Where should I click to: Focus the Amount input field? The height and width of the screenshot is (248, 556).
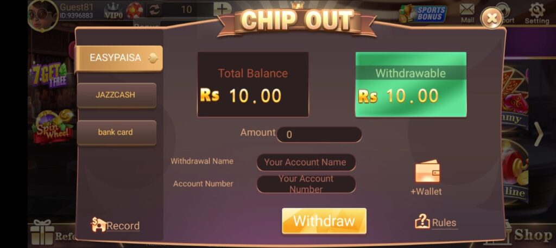[x=319, y=135]
